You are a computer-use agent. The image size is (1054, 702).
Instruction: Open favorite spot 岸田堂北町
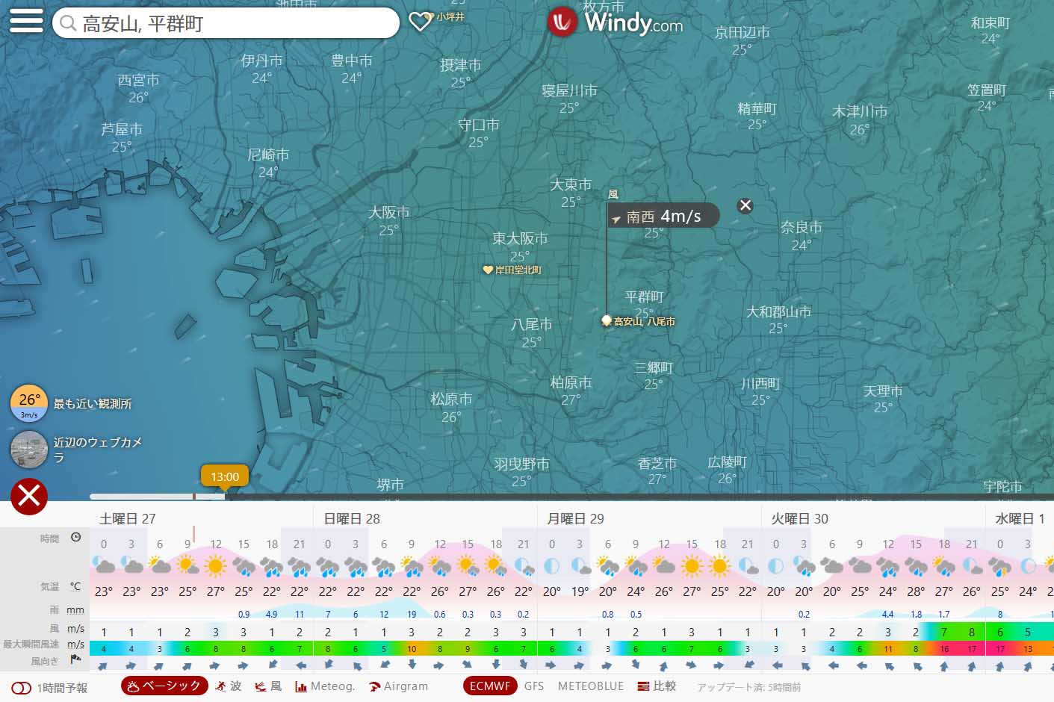(x=512, y=270)
